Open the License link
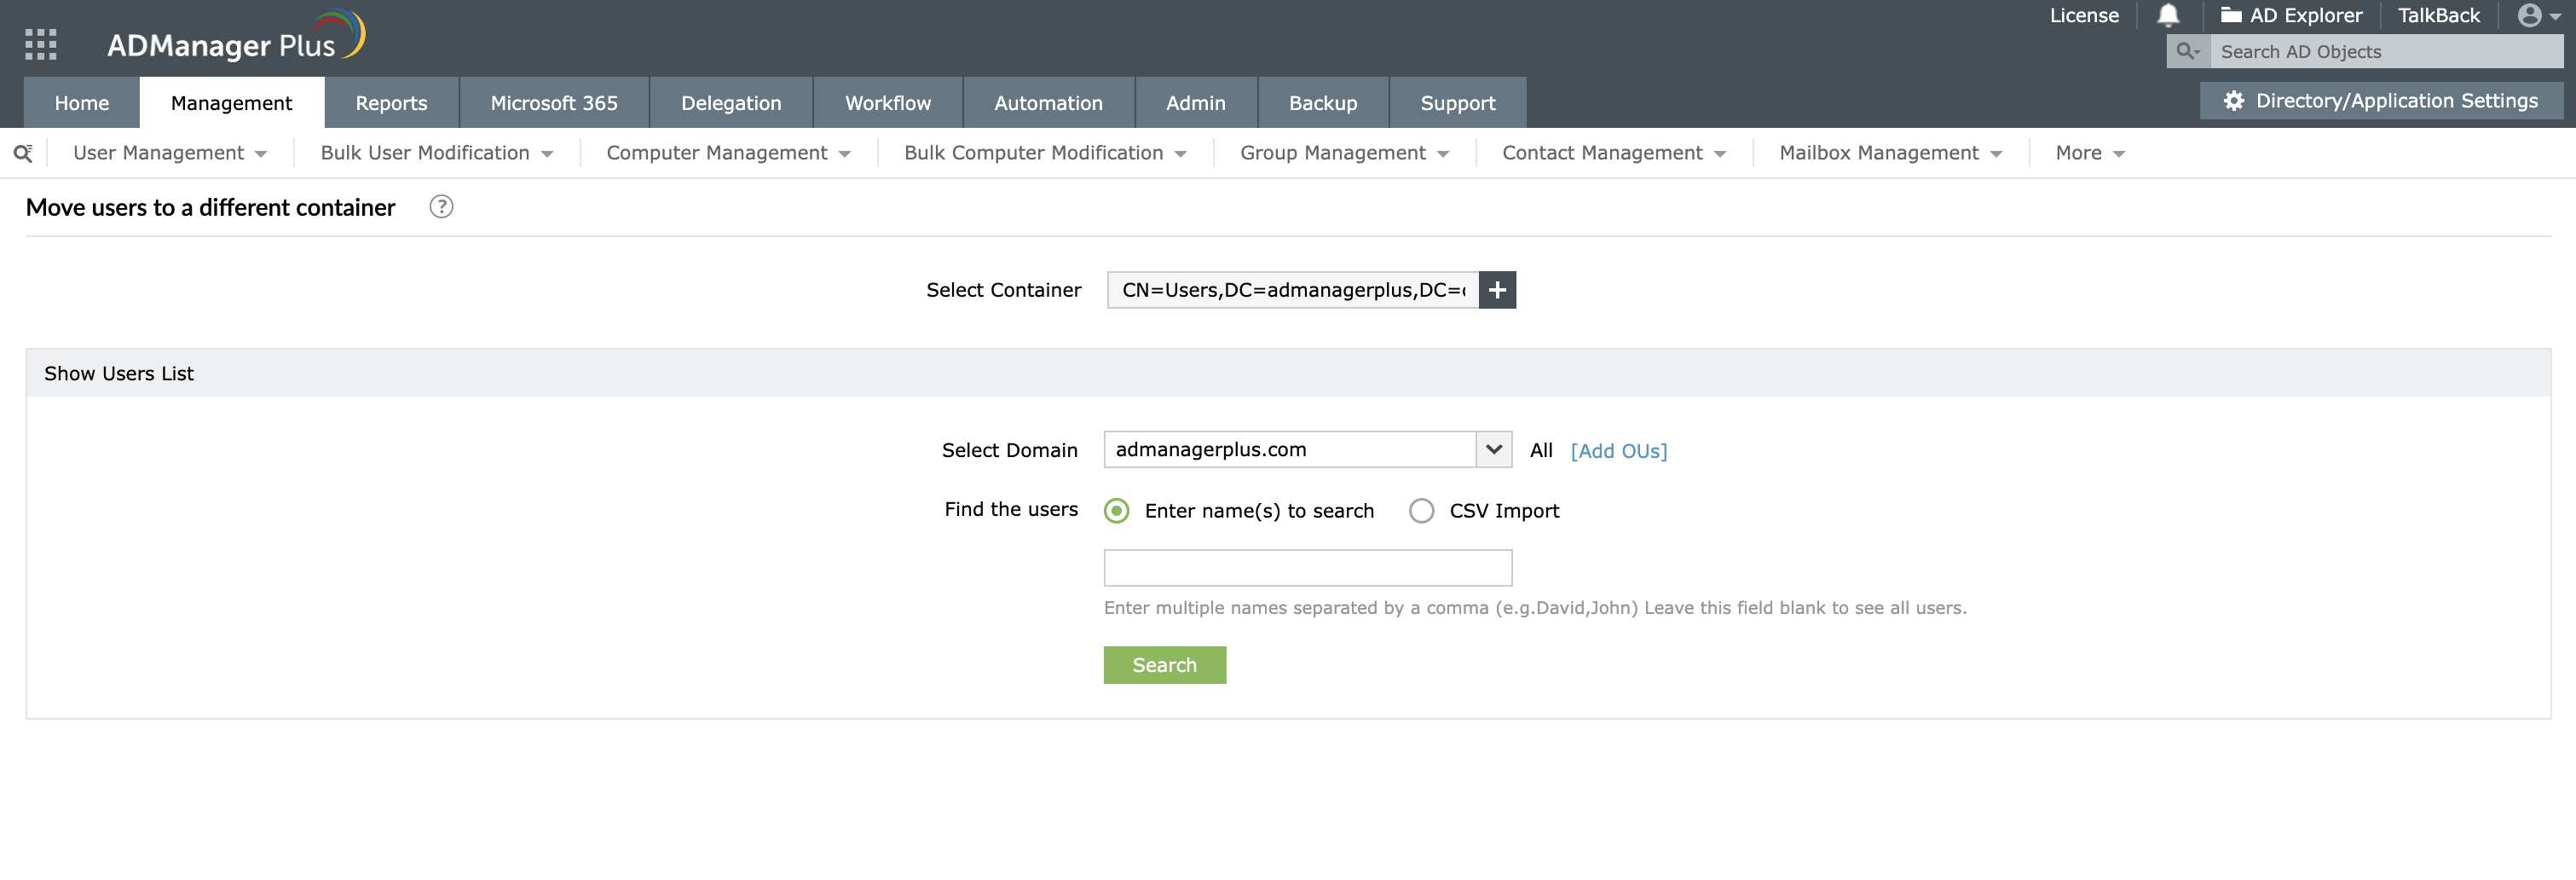The height and width of the screenshot is (880, 2576). 2084,15
